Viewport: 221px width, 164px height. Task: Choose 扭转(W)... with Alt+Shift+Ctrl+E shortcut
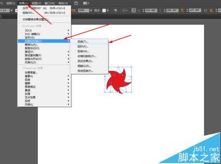point(44,13)
